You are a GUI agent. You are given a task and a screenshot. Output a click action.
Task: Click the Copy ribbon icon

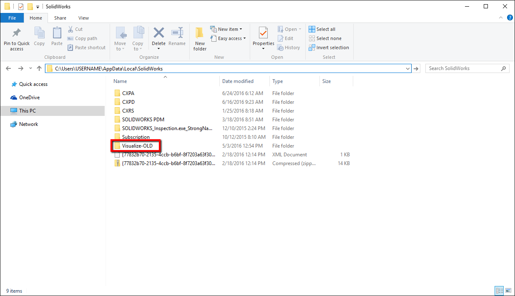click(x=39, y=33)
